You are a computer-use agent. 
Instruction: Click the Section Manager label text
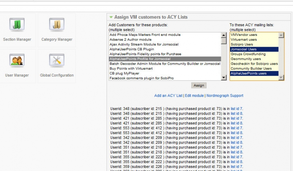coord(17,39)
